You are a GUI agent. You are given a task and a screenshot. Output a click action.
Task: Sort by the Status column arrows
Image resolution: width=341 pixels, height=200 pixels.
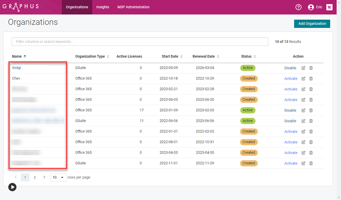point(255,57)
